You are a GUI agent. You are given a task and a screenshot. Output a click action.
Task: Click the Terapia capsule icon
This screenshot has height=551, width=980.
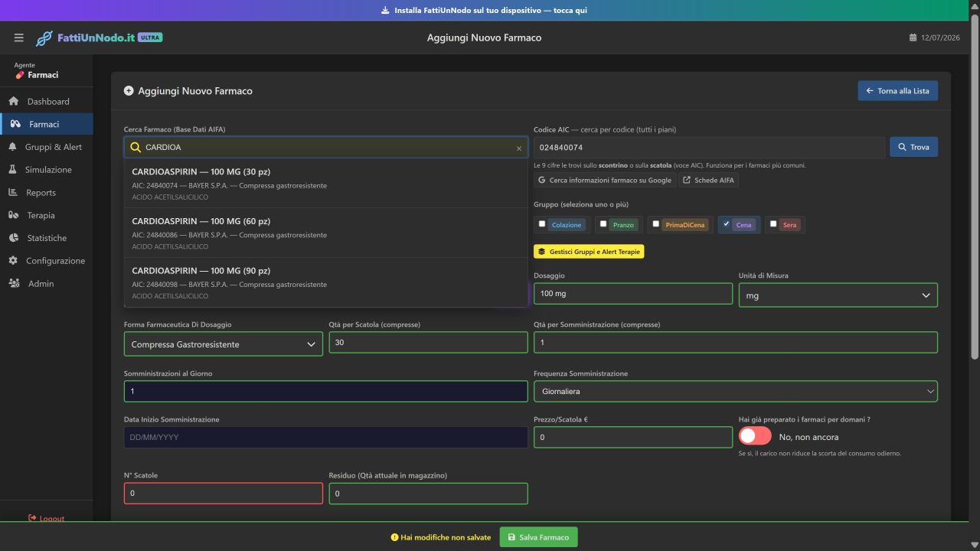coord(13,215)
